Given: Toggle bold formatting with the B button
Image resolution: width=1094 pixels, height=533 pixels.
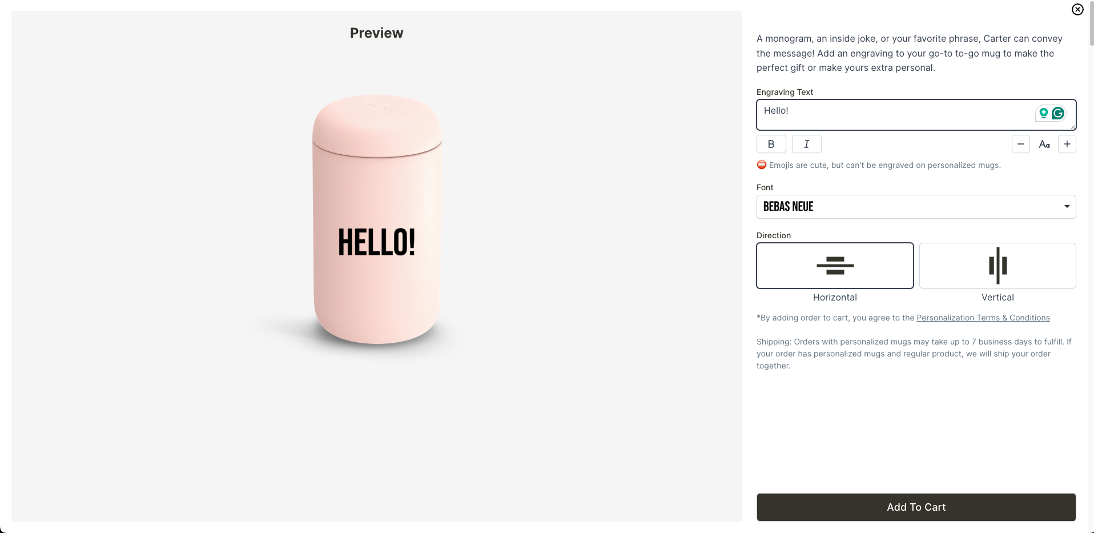Looking at the screenshot, I should coord(771,144).
